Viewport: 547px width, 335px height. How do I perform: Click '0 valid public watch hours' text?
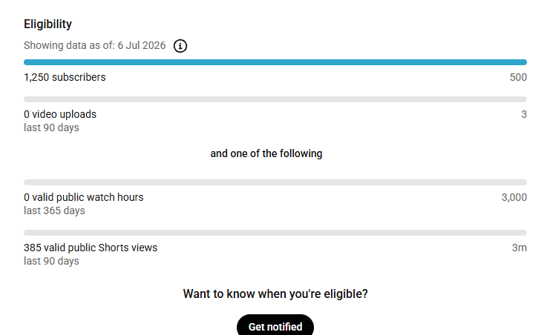pos(83,197)
